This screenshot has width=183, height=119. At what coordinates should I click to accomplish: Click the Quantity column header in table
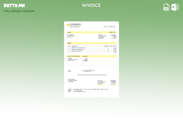point(106,46)
